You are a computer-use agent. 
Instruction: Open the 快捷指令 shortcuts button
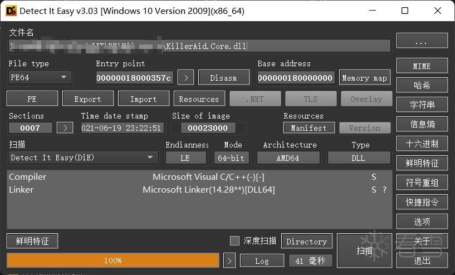(x=422, y=202)
